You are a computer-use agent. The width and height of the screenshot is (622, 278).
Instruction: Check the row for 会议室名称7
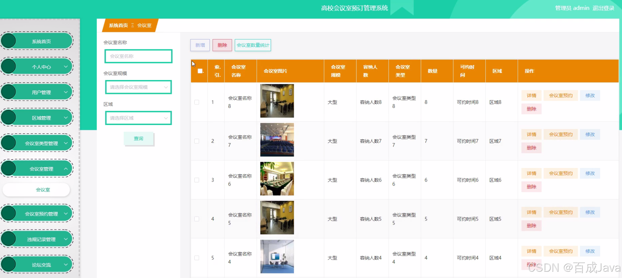click(x=197, y=141)
